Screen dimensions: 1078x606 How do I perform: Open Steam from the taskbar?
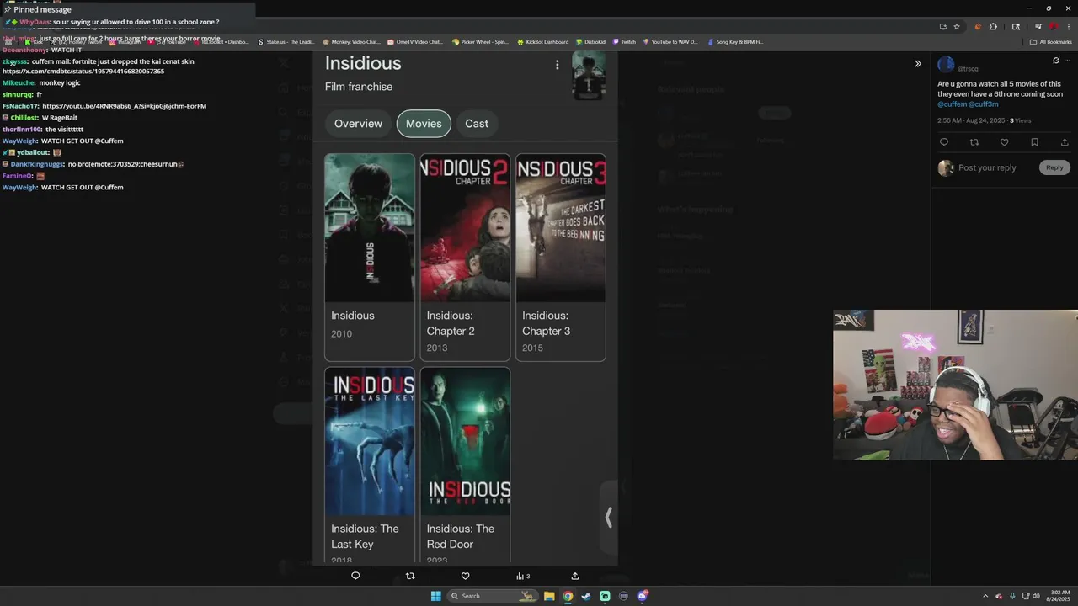click(x=586, y=596)
